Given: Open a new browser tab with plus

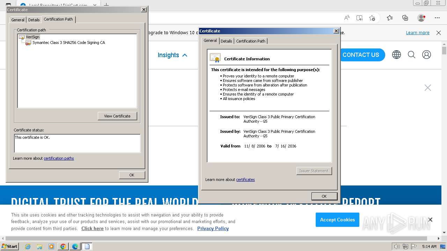Looking at the screenshot, I should tap(107, 5).
